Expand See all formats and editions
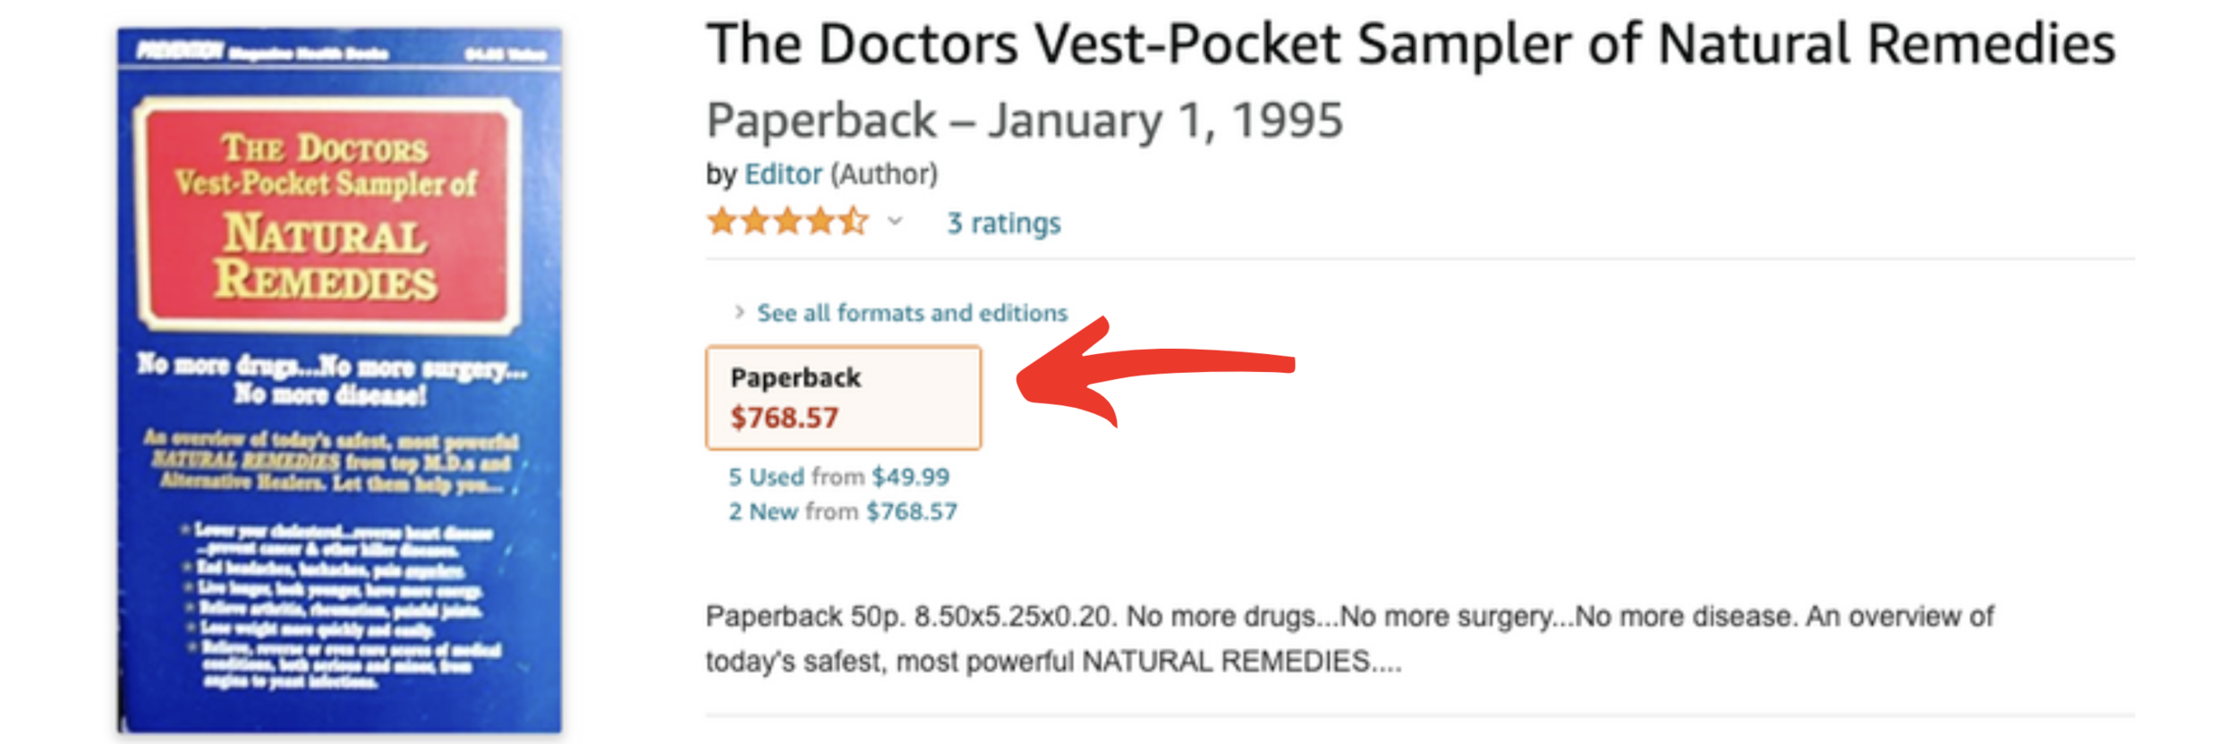2237x744 pixels. point(912,313)
